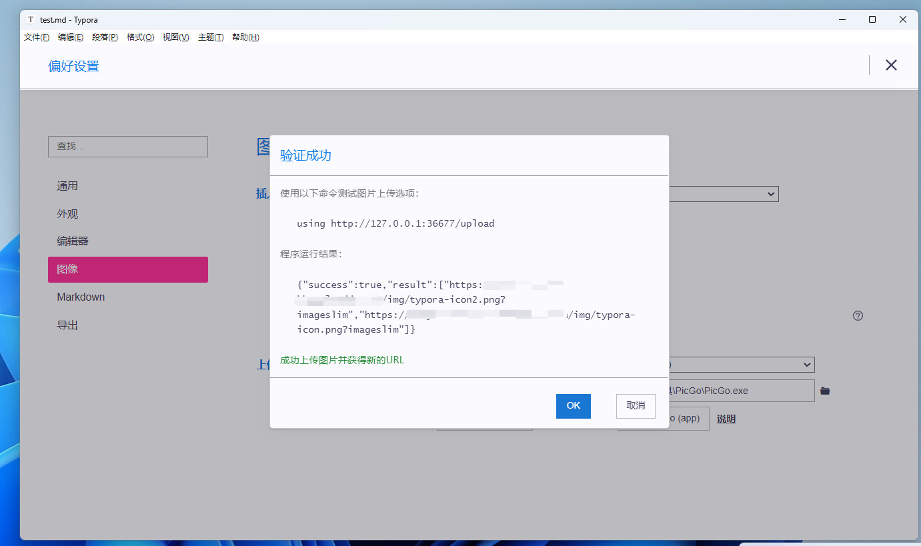Open the 格式(O) menu
This screenshot has width=921, height=546.
point(141,37)
